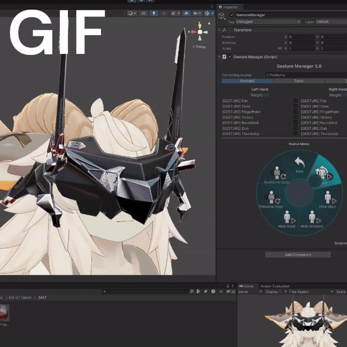
Task: Toggle GestureManager object active checkbox
Action: 232,15
